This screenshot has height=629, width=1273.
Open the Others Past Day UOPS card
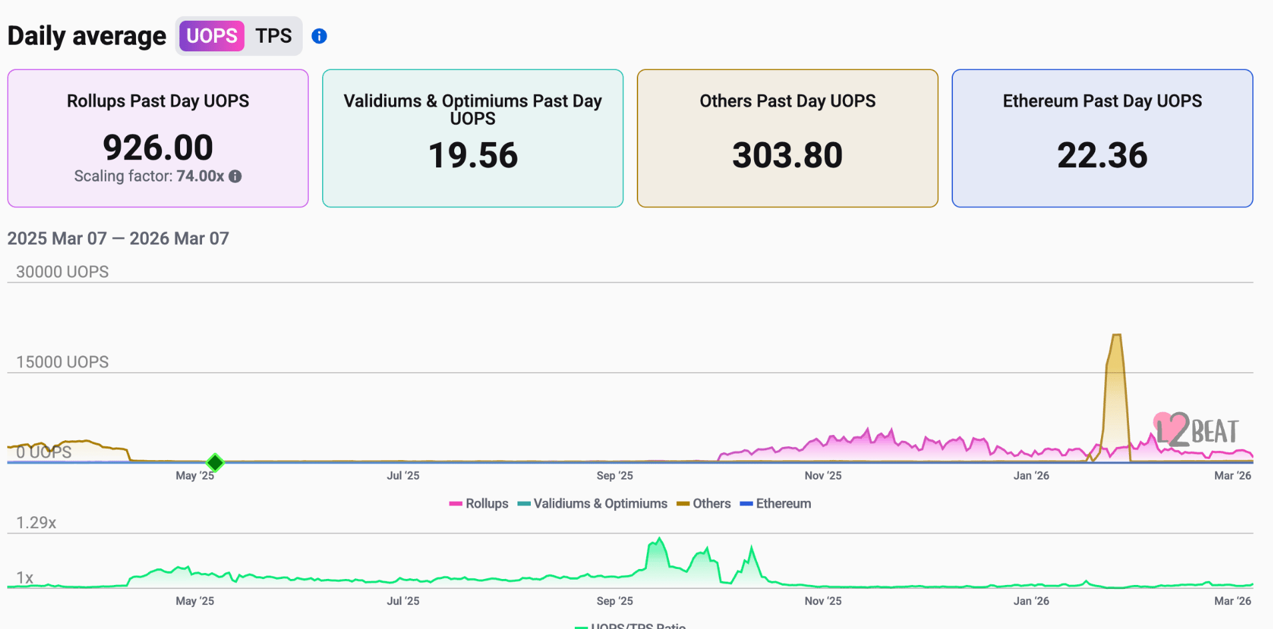point(788,138)
